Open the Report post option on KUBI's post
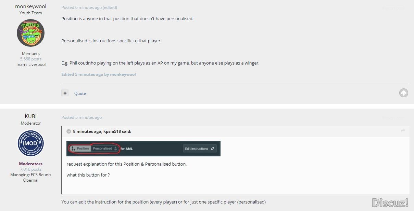The height and width of the screenshot is (211, 414). [x=393, y=118]
